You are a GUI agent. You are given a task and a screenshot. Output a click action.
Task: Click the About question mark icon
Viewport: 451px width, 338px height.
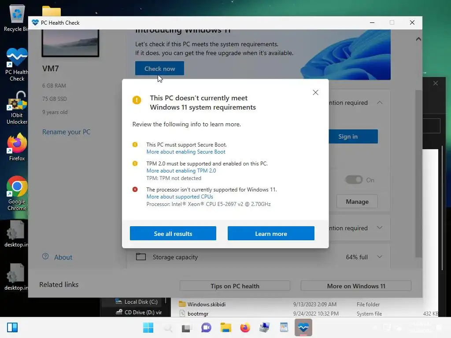pos(45,257)
